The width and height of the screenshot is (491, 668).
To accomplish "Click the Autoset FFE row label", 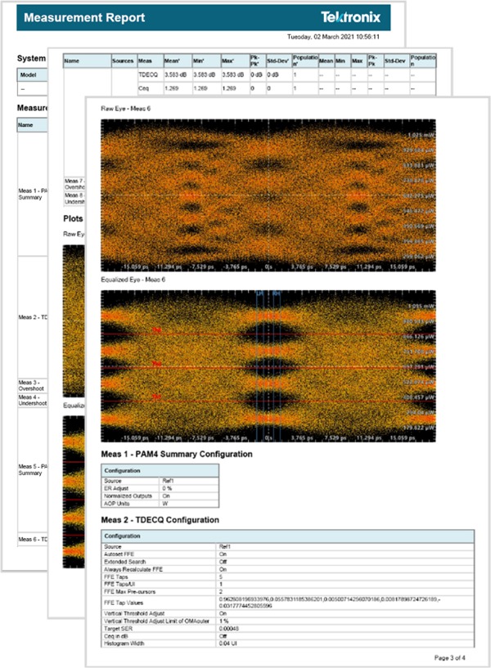I will point(119,554).
